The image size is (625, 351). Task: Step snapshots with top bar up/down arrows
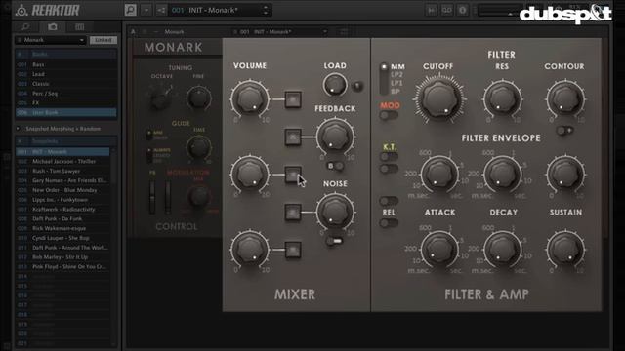point(266,10)
